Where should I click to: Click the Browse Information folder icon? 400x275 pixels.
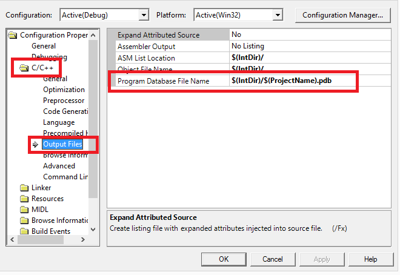(24, 220)
